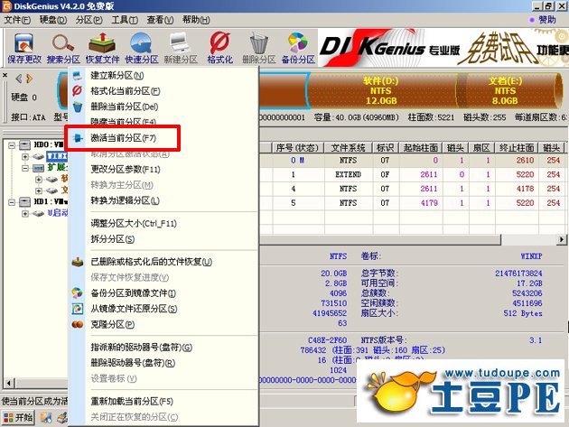Choose 调整分区大小(Ctrl_F11) menu entry
This screenshot has height=427, width=569.
tap(134, 224)
